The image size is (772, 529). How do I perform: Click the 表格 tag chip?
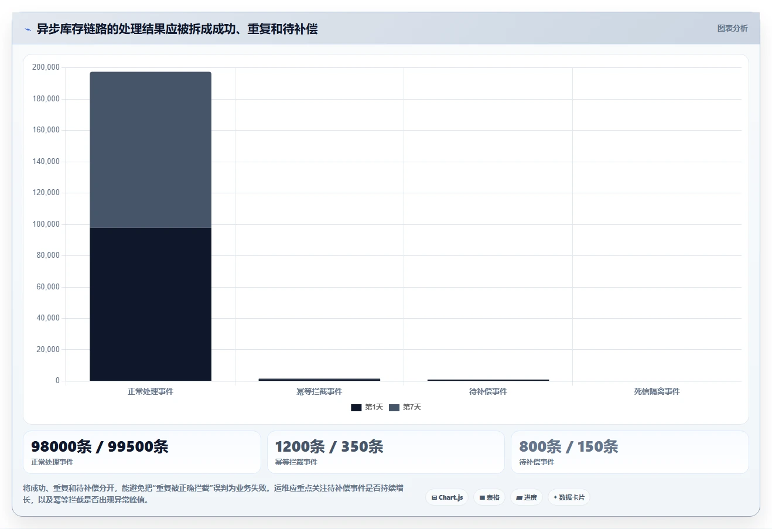(489, 497)
